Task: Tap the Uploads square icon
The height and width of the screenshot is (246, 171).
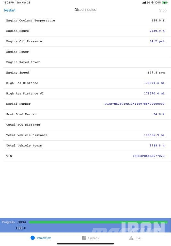Action: pyautogui.click(x=84, y=238)
